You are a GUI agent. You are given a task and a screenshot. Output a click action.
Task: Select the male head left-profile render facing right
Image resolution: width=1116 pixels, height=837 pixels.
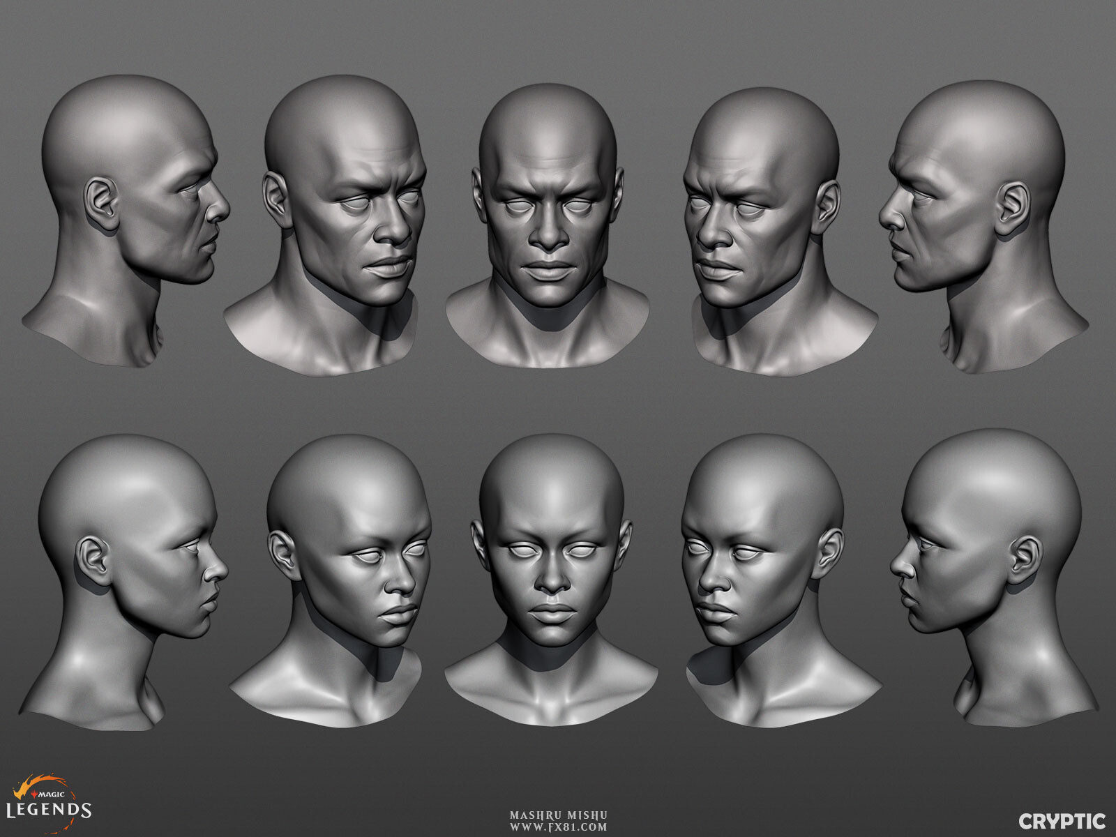127,221
